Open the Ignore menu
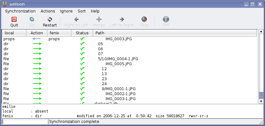Image resolution: width=265 pixels, height=126 pixels. (x=66, y=11)
